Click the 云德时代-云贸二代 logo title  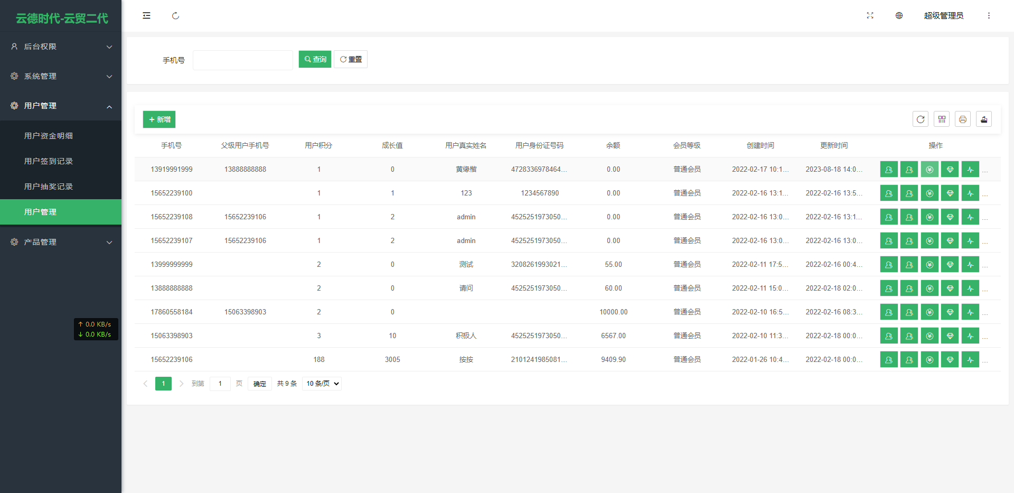click(62, 18)
